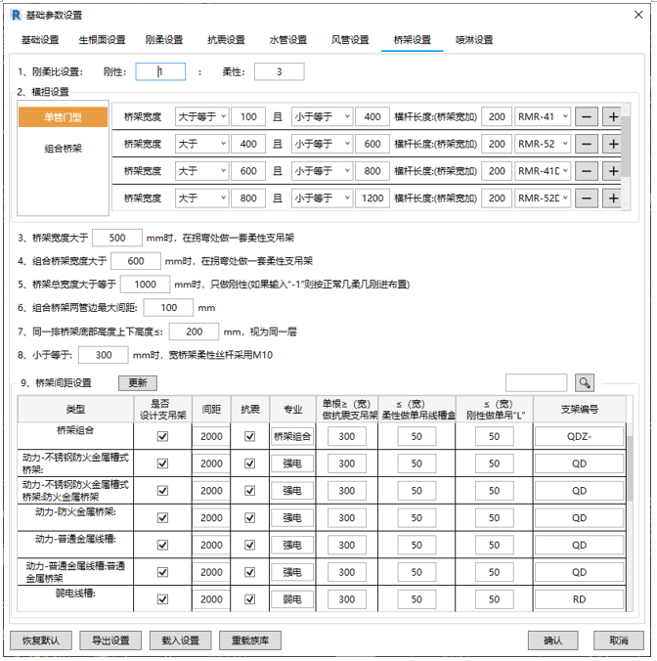Click the Revit logo in the title bar

(14, 14)
